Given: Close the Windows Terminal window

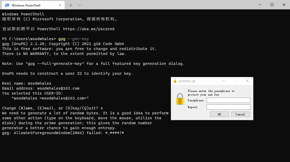Looking at the screenshot, I should 284,5.
